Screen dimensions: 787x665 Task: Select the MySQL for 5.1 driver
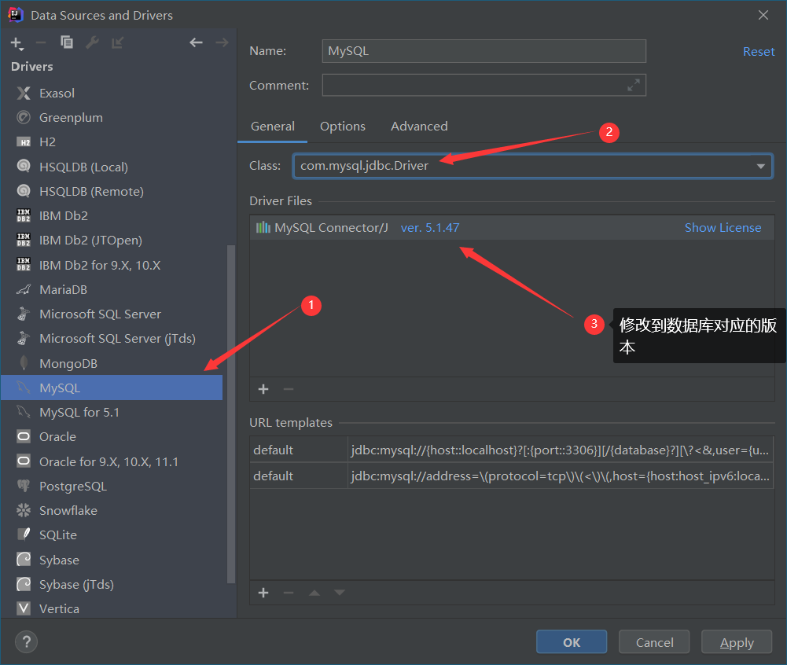(x=112, y=412)
